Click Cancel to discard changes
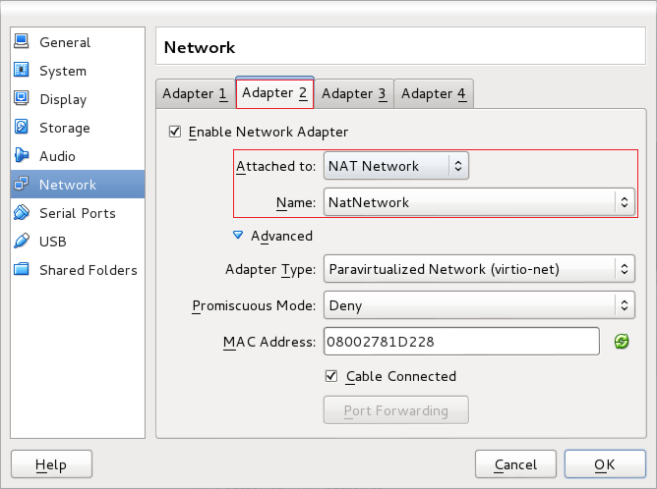 coord(515,463)
